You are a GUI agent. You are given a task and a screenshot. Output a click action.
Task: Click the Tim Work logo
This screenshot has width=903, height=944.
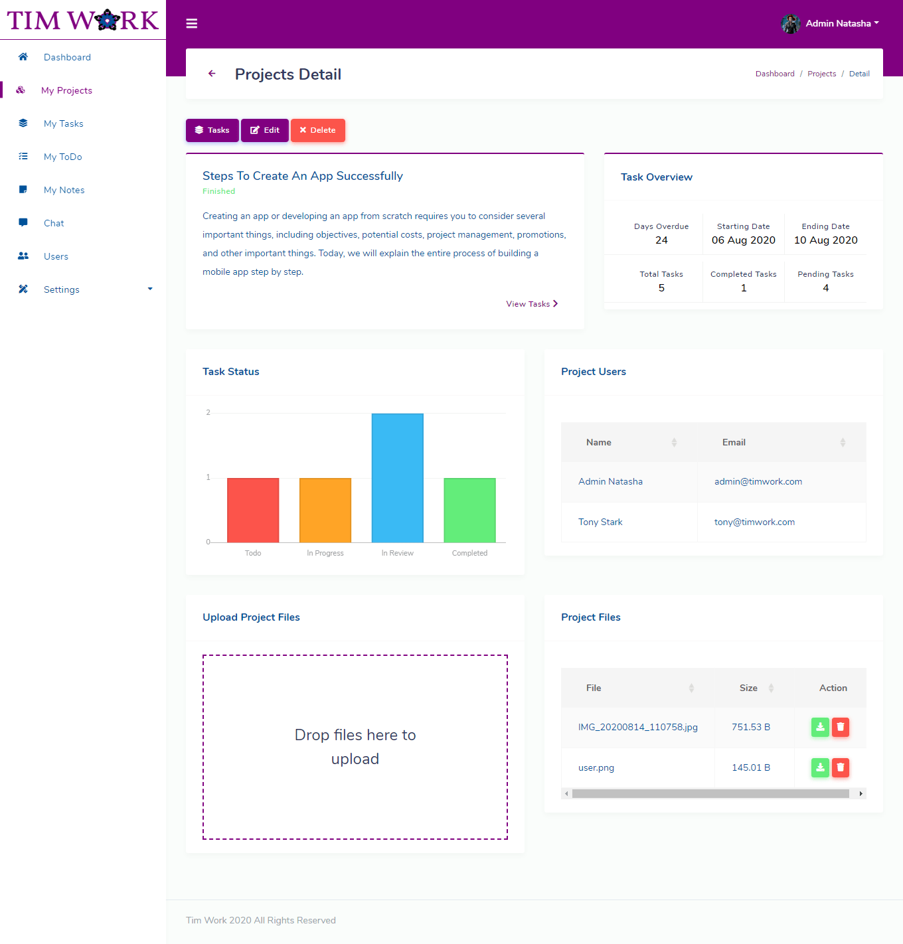coord(83,20)
